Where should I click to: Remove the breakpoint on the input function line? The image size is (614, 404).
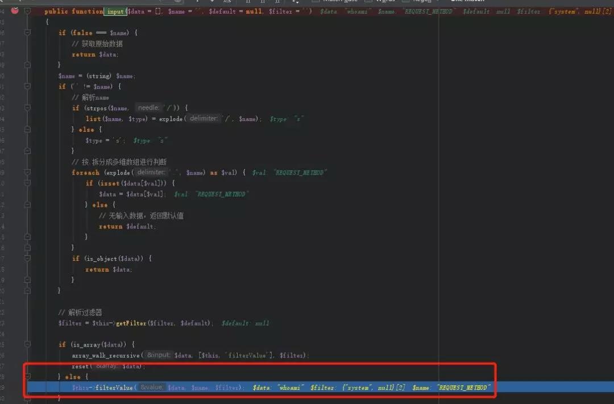[15, 11]
